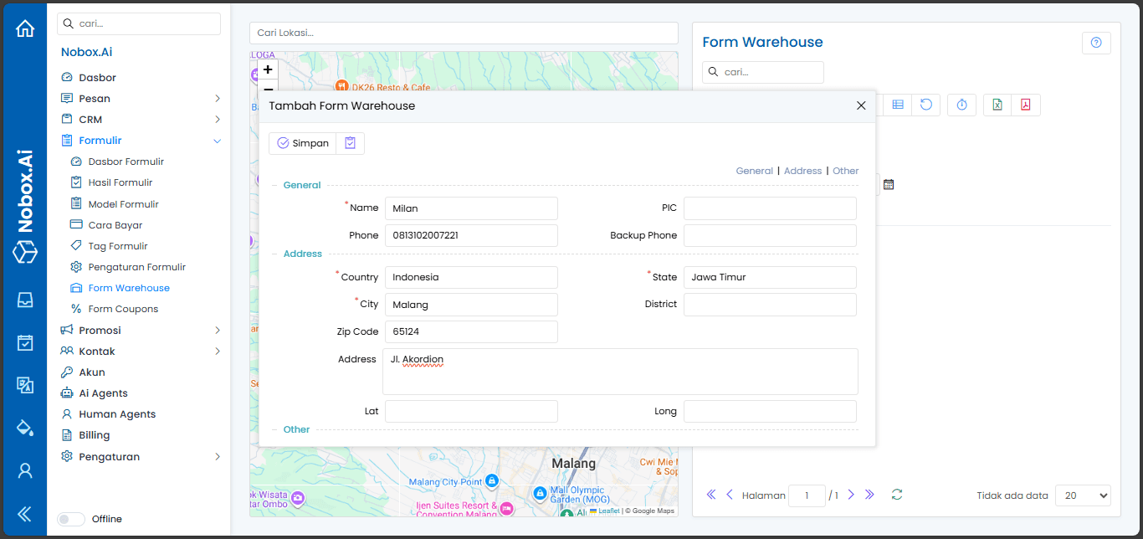This screenshot has height=539, width=1143.
Task: Zoom in on the map
Action: coord(267,69)
